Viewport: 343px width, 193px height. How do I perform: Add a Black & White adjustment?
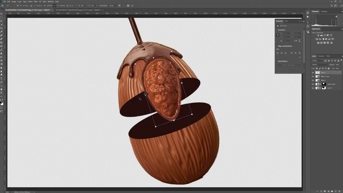coord(323,39)
